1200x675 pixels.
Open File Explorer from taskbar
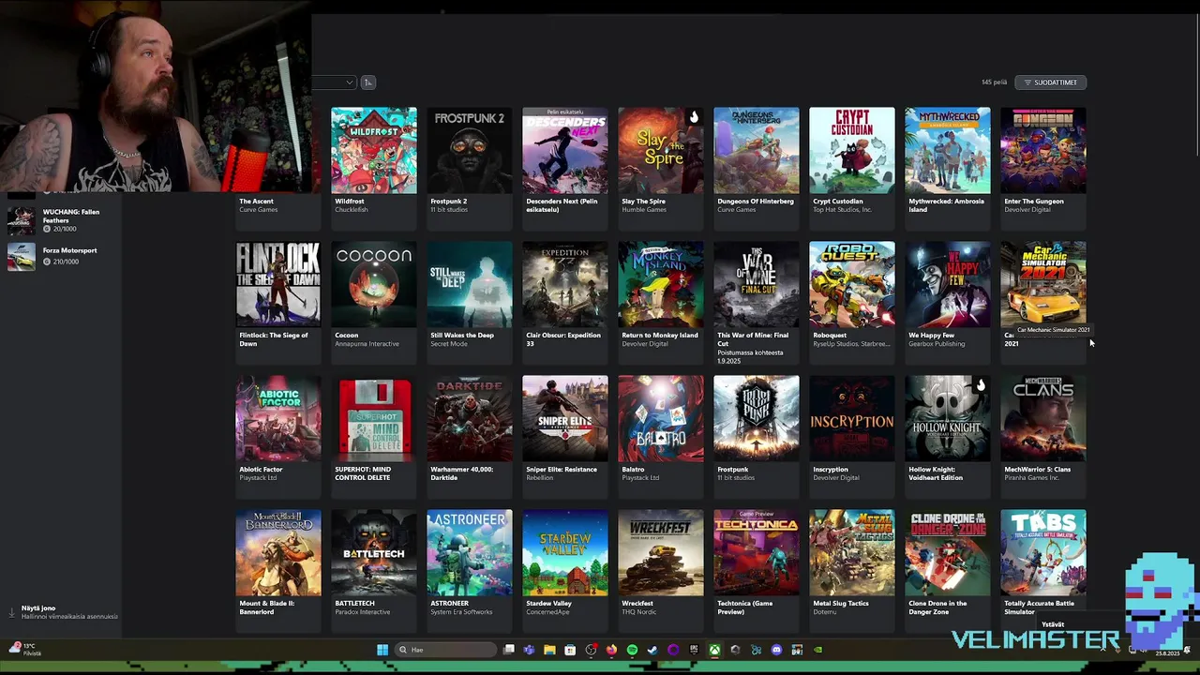pos(549,650)
